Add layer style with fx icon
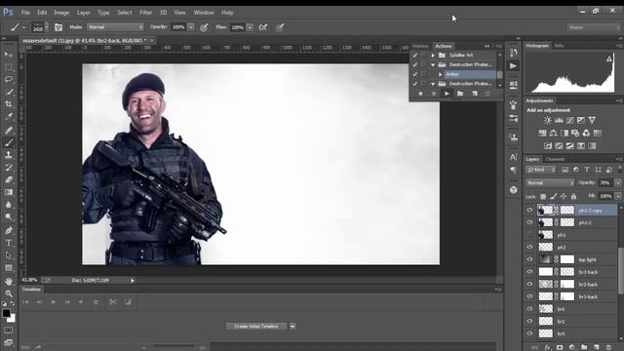 [x=548, y=347]
